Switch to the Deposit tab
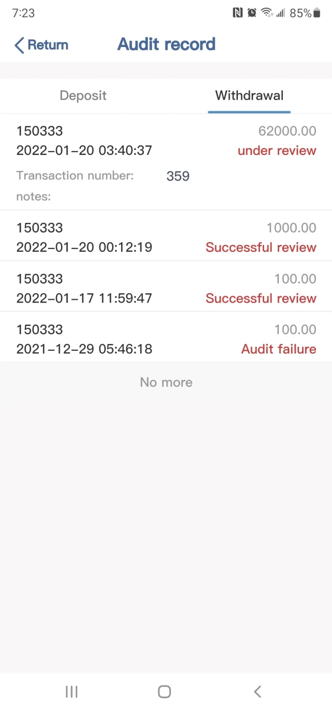Screen dimensions: 332x712 pyautogui.click(x=83, y=96)
